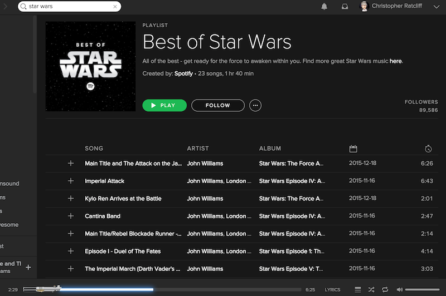Sort by the date added calendar icon

click(x=353, y=149)
